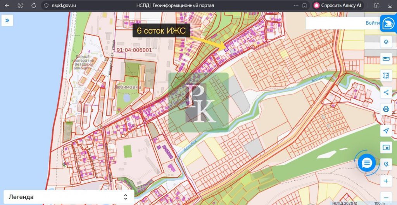The image size is (397, 205).
Task: Expand the Легенда legend panel
Action: pos(69,197)
